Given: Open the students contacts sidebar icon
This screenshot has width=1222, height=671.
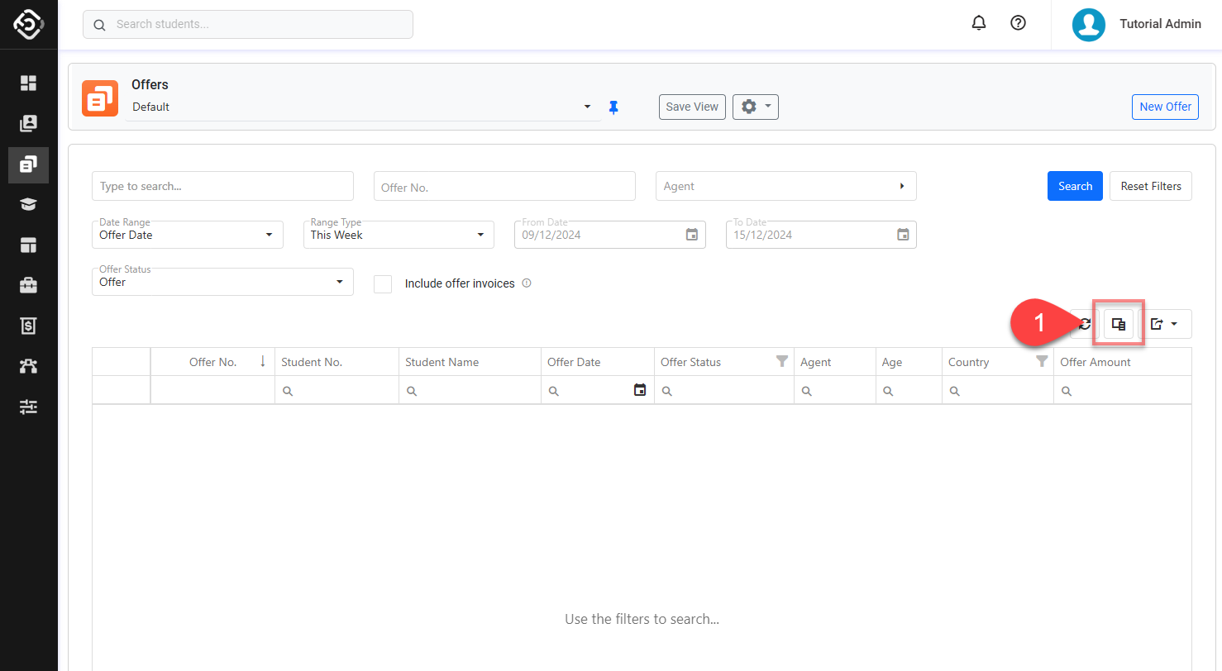Looking at the screenshot, I should coord(29,123).
